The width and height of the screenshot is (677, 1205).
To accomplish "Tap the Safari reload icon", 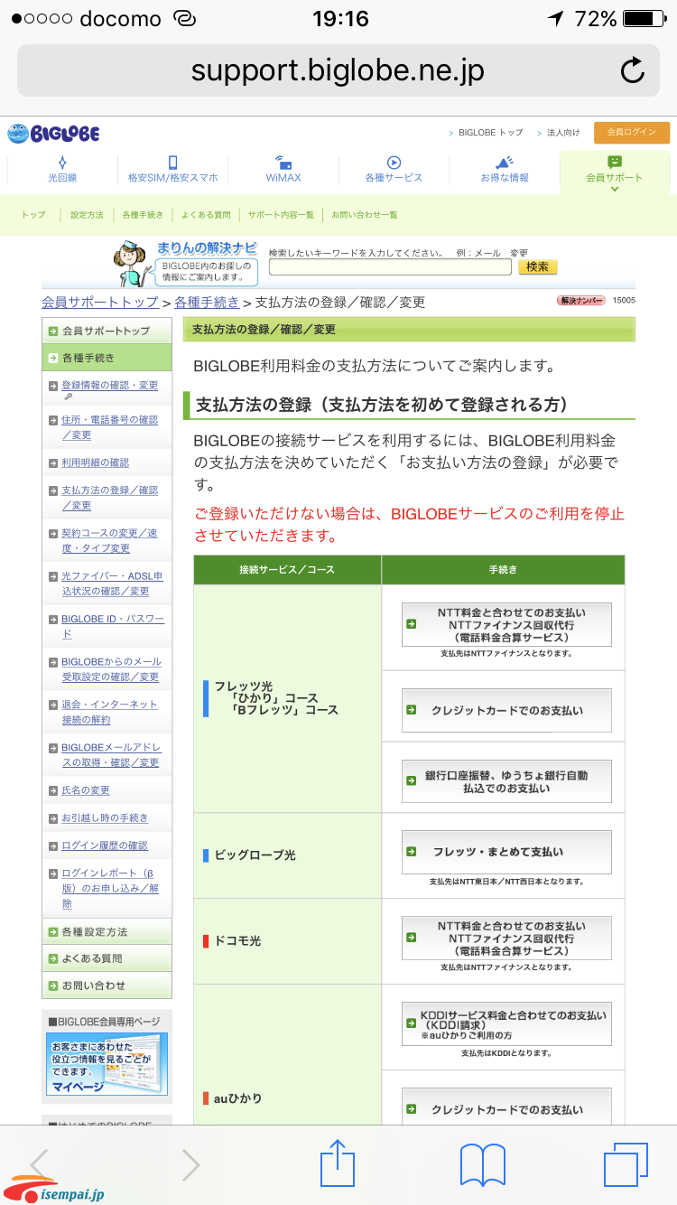I will click(x=633, y=70).
